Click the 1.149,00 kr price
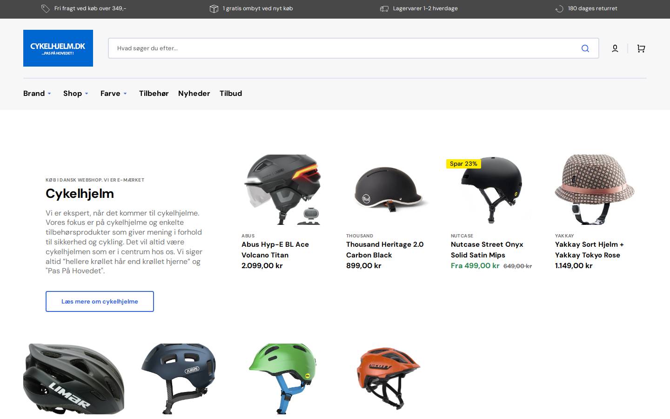 point(574,266)
